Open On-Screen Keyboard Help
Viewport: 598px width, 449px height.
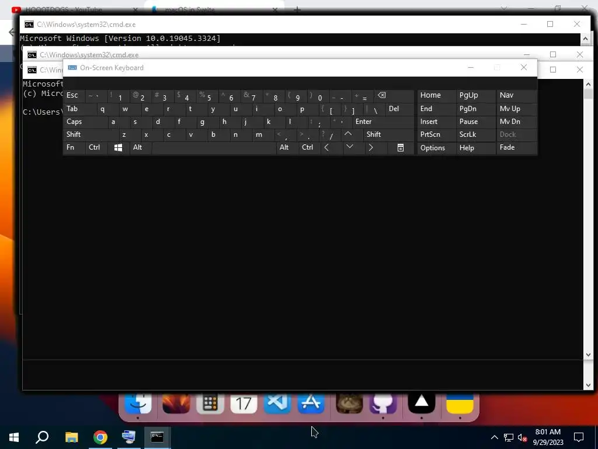pyautogui.click(x=475, y=148)
